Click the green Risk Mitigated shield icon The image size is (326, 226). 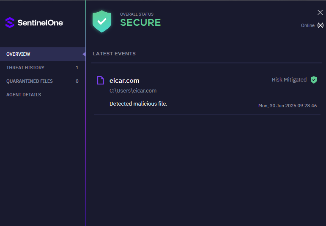314,80
